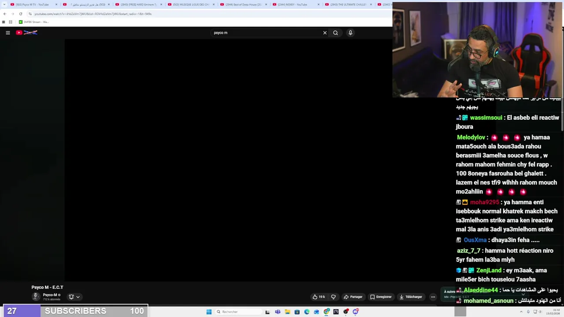Select chat username wassimsoui

click(486, 118)
